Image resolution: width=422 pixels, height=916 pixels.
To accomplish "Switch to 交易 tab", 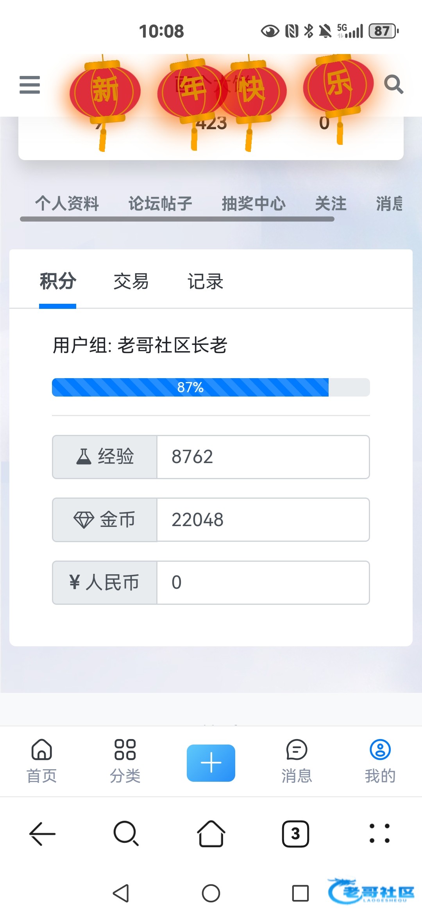I will [x=131, y=282].
